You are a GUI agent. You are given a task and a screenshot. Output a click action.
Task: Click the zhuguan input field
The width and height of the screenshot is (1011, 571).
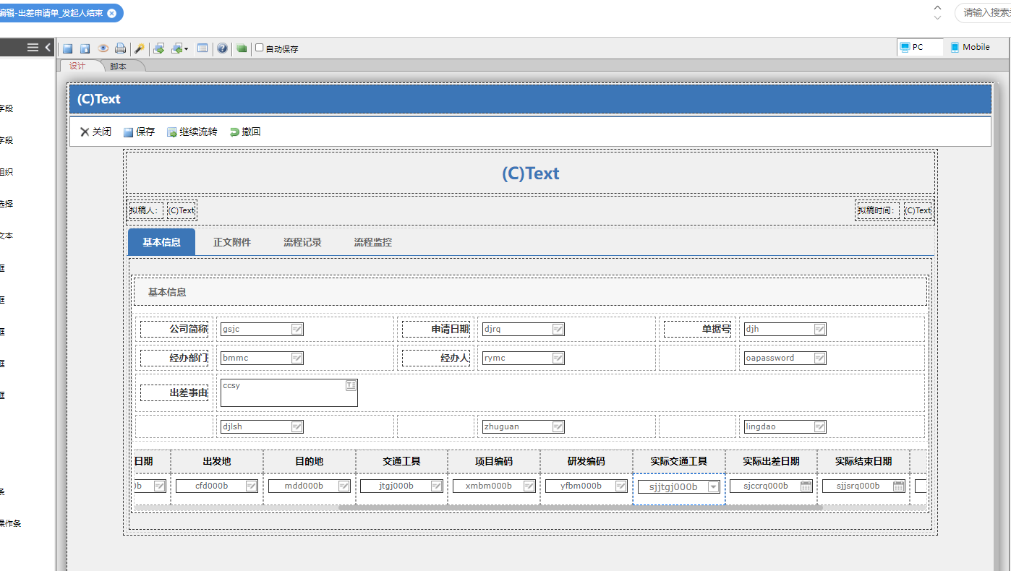pos(523,426)
